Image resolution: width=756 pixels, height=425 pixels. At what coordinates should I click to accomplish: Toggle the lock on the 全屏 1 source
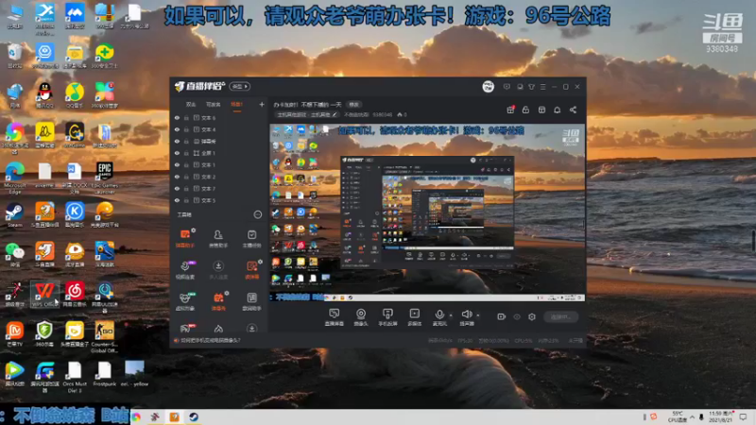click(186, 153)
